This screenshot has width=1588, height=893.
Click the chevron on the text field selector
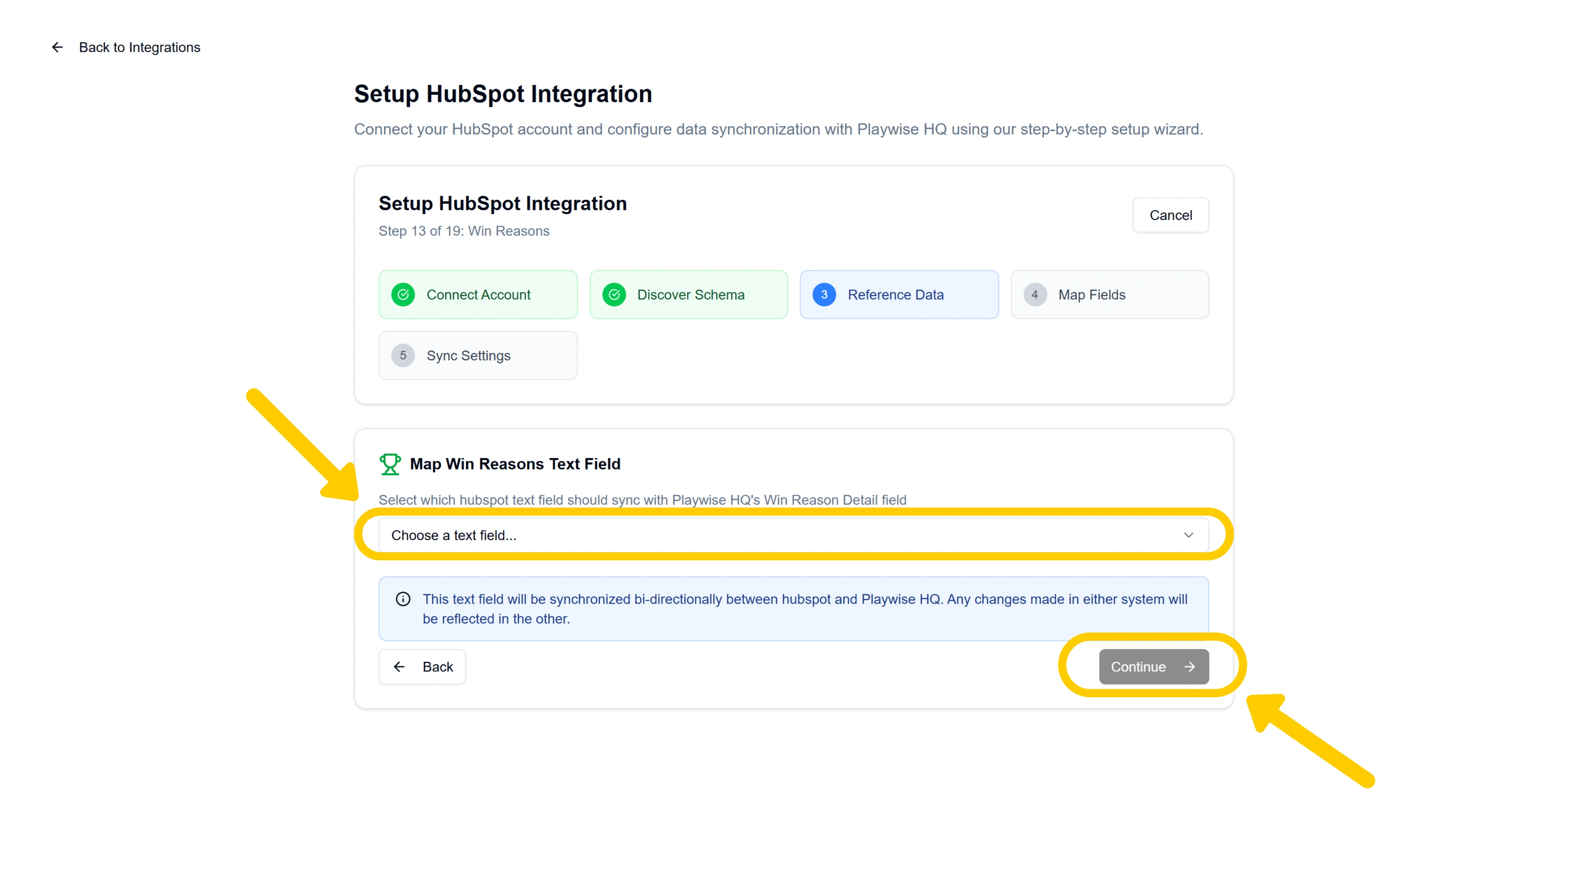(x=1189, y=535)
